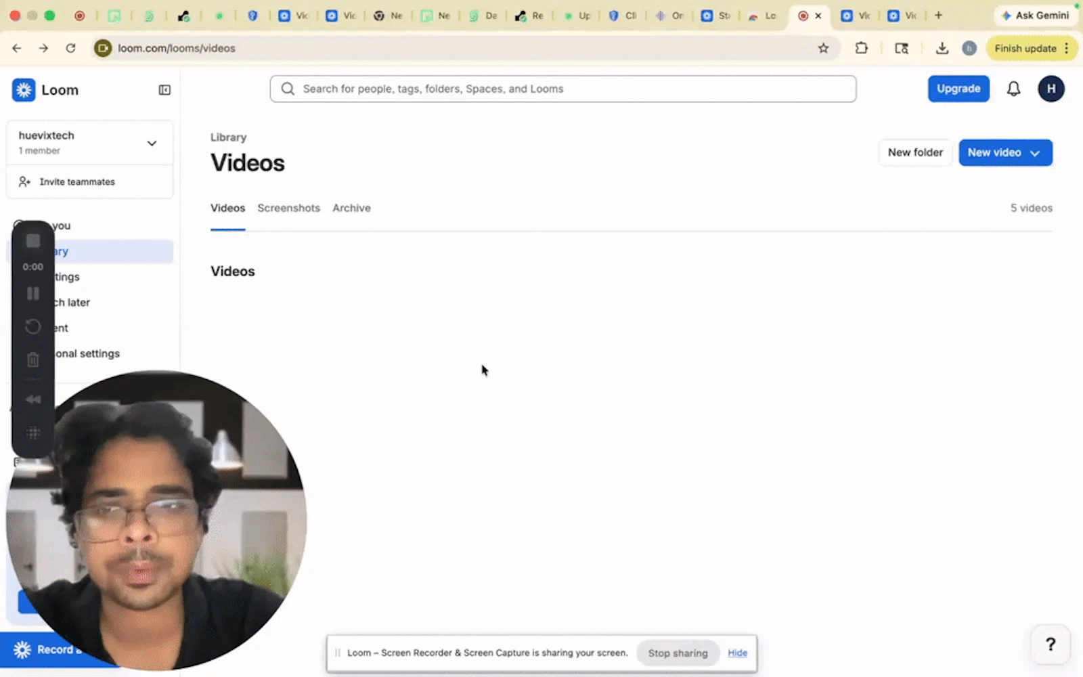
Task: Expand the huevixtech workspace switcher
Action: 152,143
